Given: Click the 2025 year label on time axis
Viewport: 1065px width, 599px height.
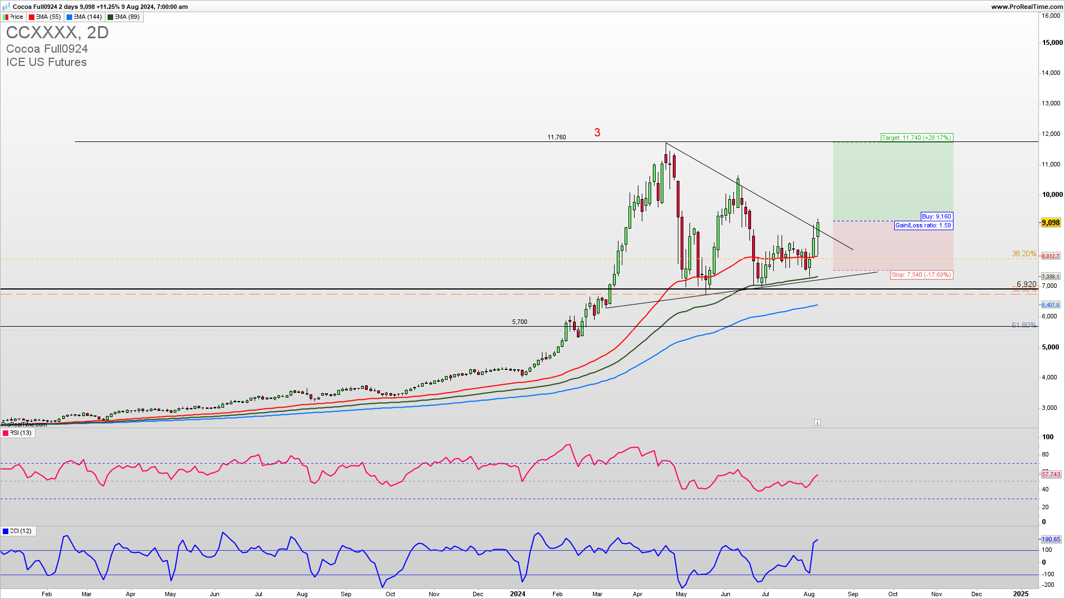Looking at the screenshot, I should point(1021,593).
